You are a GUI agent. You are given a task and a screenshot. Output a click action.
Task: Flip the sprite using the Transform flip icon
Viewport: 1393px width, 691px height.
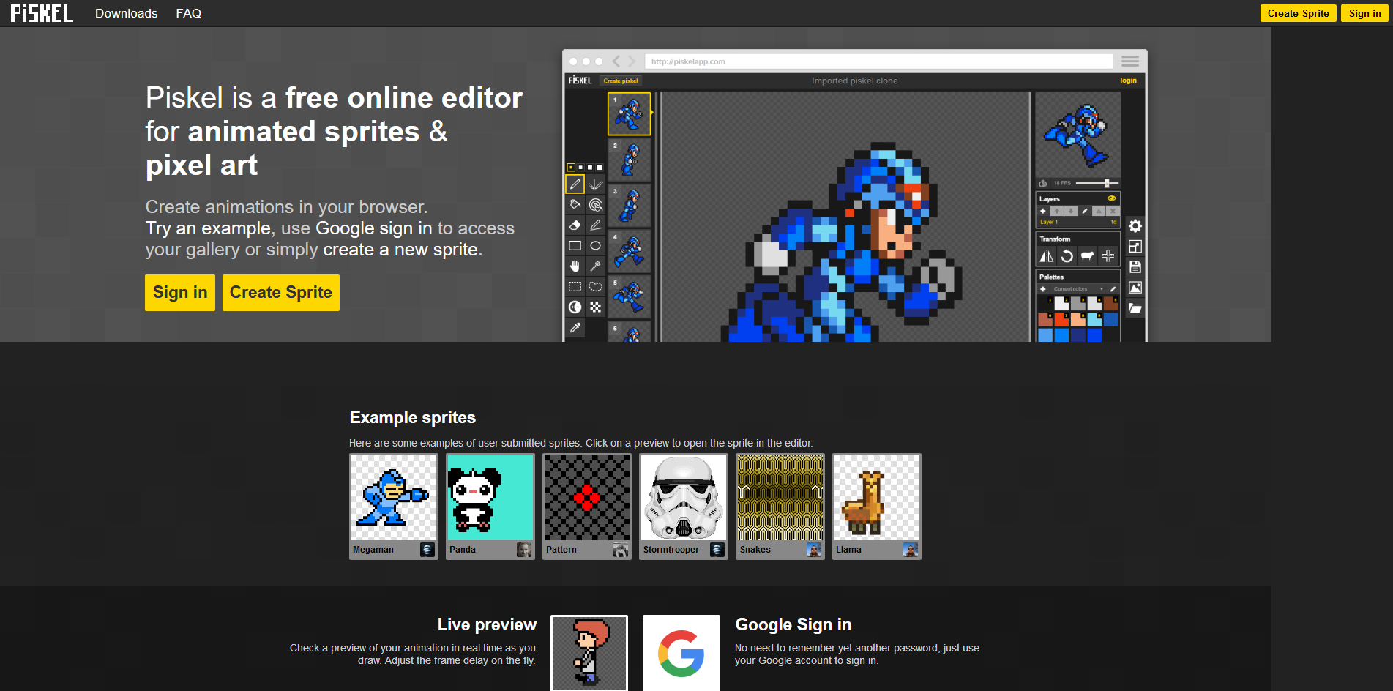[x=1046, y=255]
